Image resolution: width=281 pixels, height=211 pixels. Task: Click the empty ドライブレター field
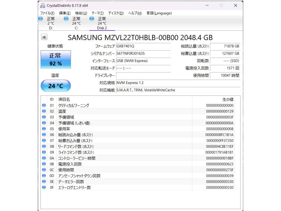click(x=143, y=75)
